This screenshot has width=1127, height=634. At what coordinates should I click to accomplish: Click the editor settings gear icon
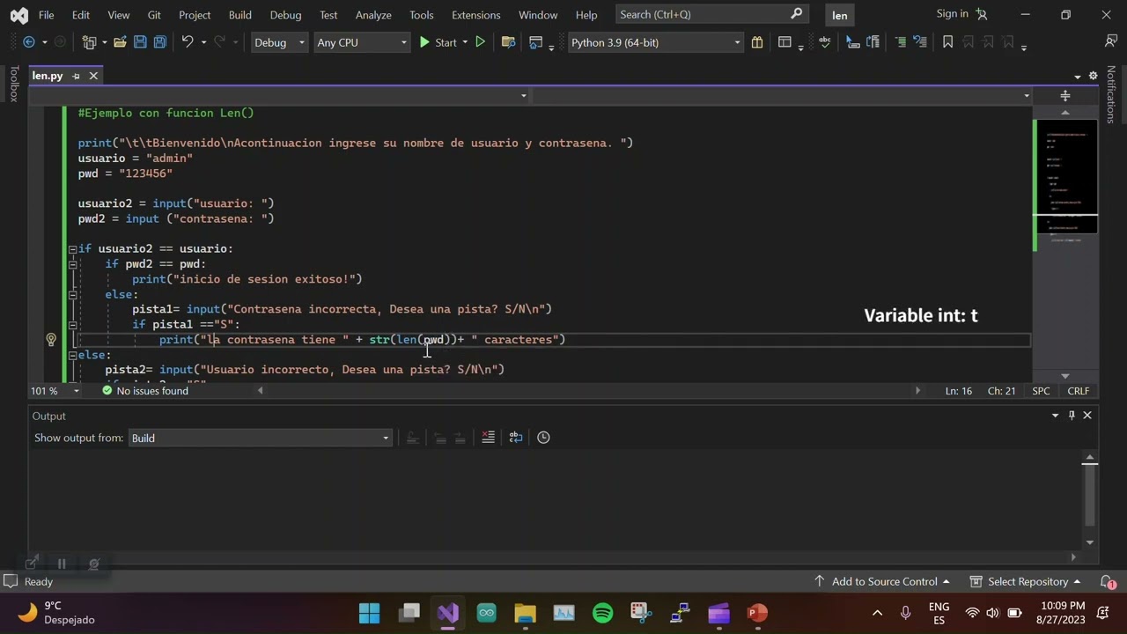(x=1093, y=76)
